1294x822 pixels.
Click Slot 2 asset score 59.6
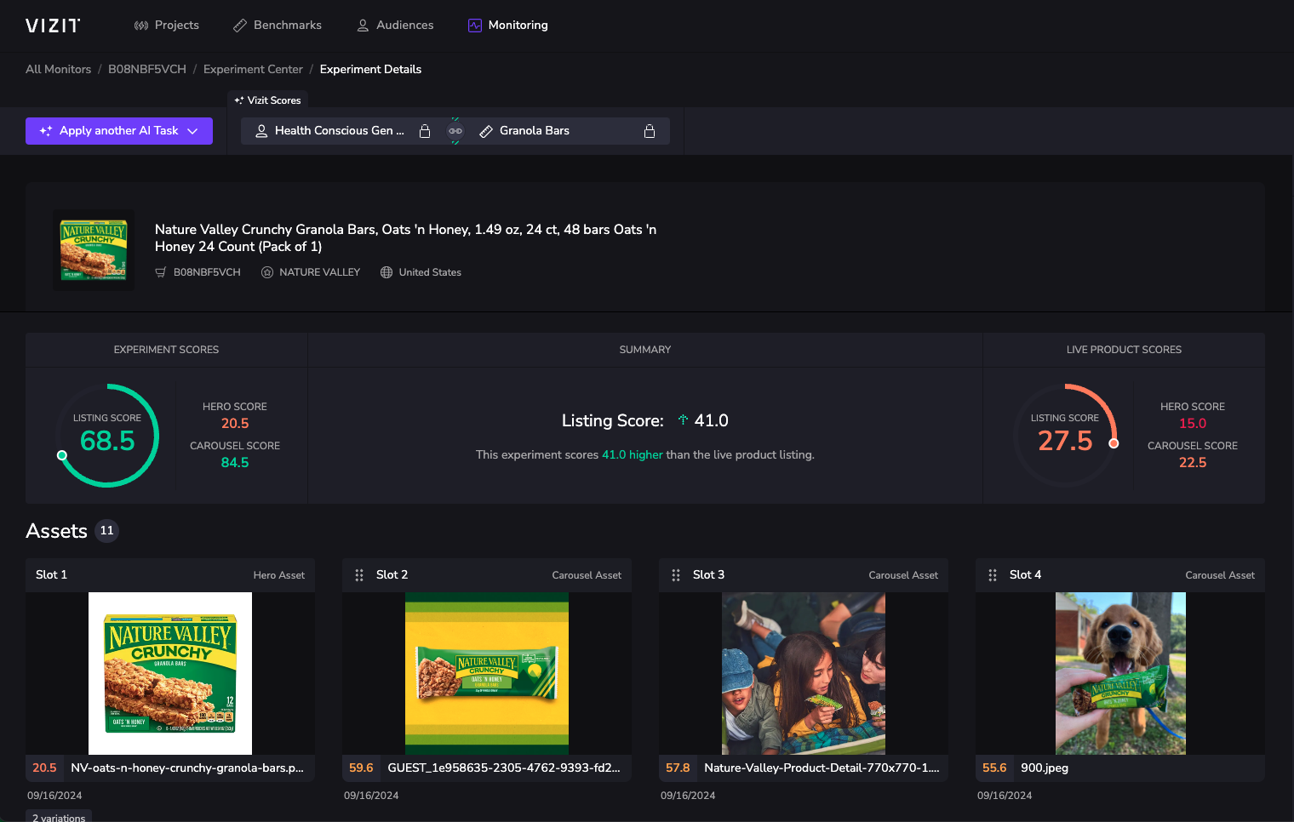click(361, 768)
